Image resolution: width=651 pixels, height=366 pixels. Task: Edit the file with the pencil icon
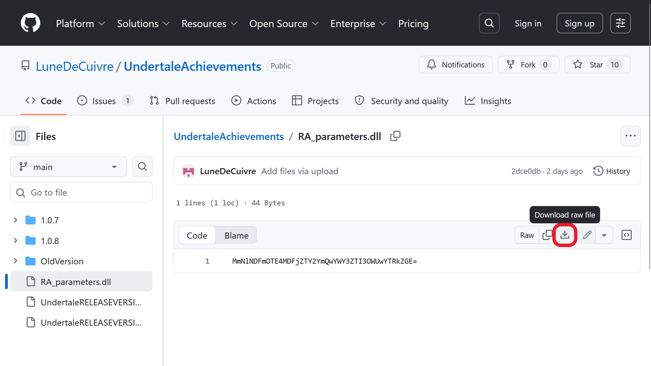click(x=587, y=235)
